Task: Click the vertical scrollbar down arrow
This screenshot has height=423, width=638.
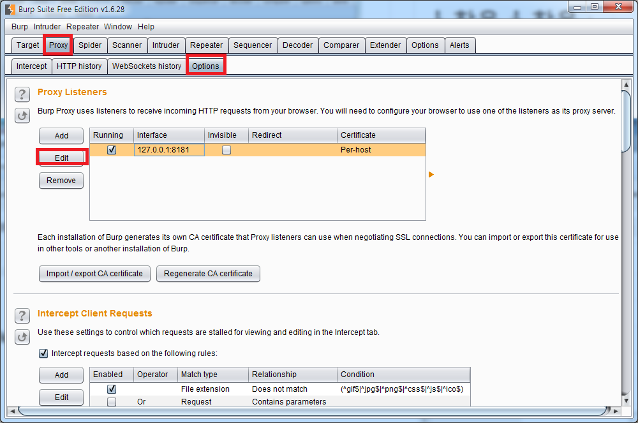Action: (x=627, y=401)
